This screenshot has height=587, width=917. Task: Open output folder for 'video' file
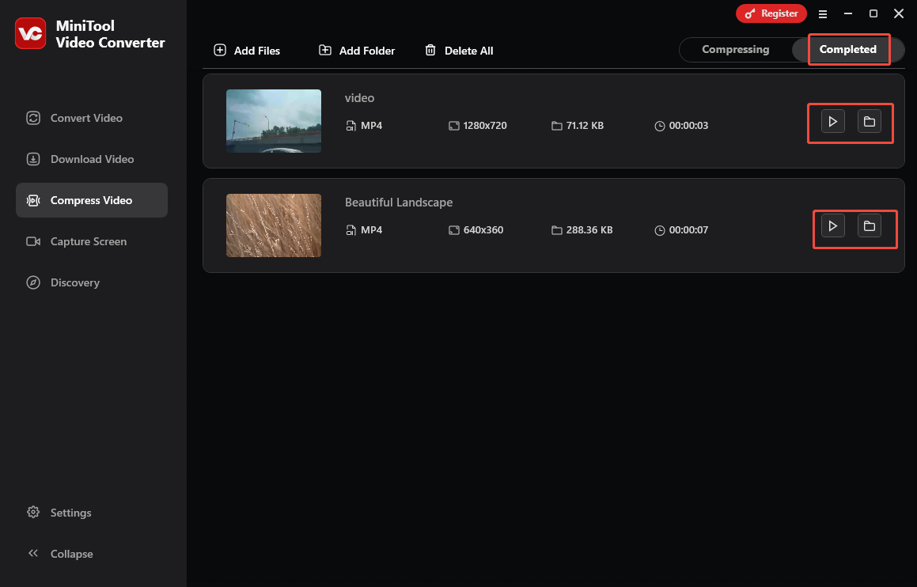tap(869, 122)
